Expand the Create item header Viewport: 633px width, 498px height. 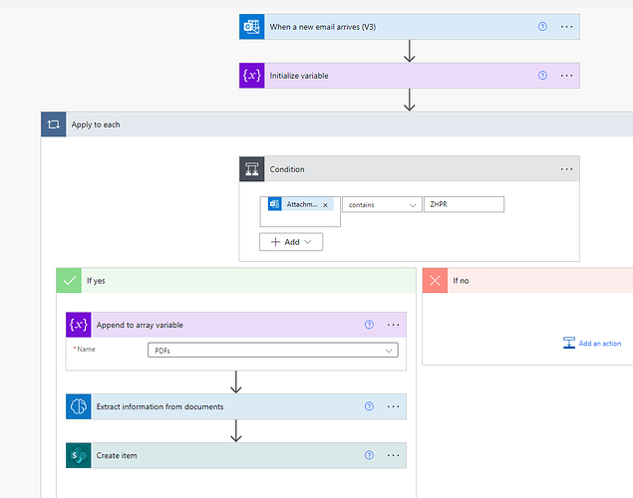(x=236, y=455)
